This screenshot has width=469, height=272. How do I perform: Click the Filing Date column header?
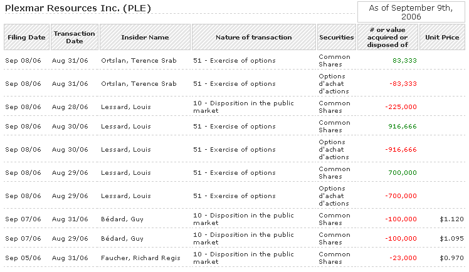tap(26, 38)
